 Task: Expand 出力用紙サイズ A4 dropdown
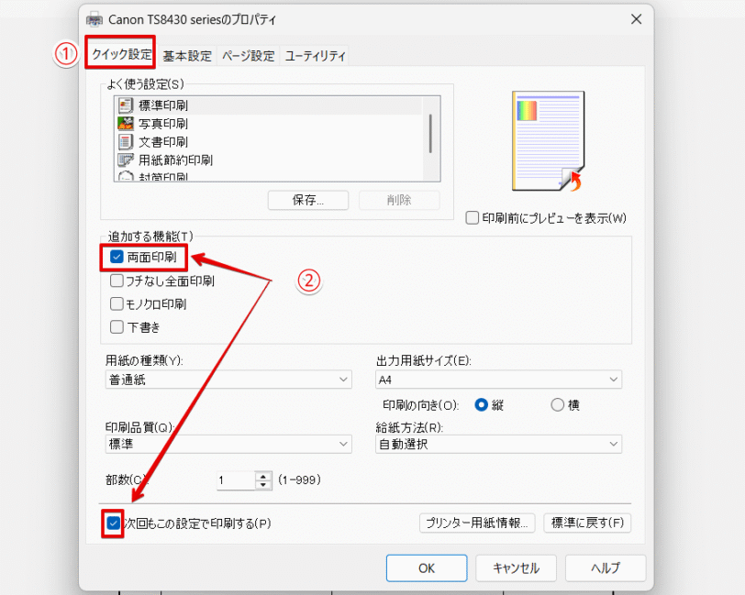498,380
